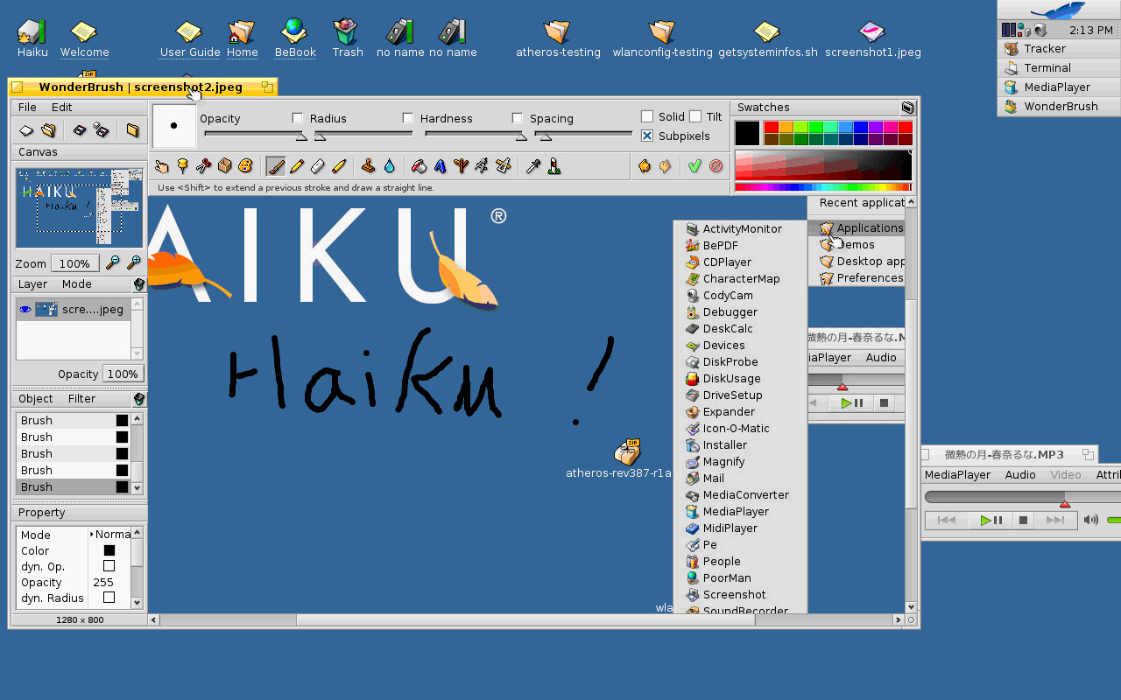Hide the scre....jpeg layer via eye icon
Image resolution: width=1121 pixels, height=700 pixels.
25,309
